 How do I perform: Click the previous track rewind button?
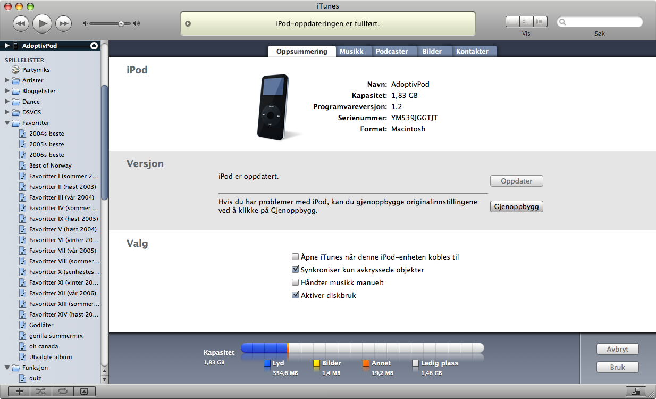(x=21, y=23)
